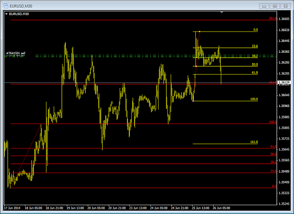Click price scale value 1.35485
294x214 pixels.
(x=284, y=172)
